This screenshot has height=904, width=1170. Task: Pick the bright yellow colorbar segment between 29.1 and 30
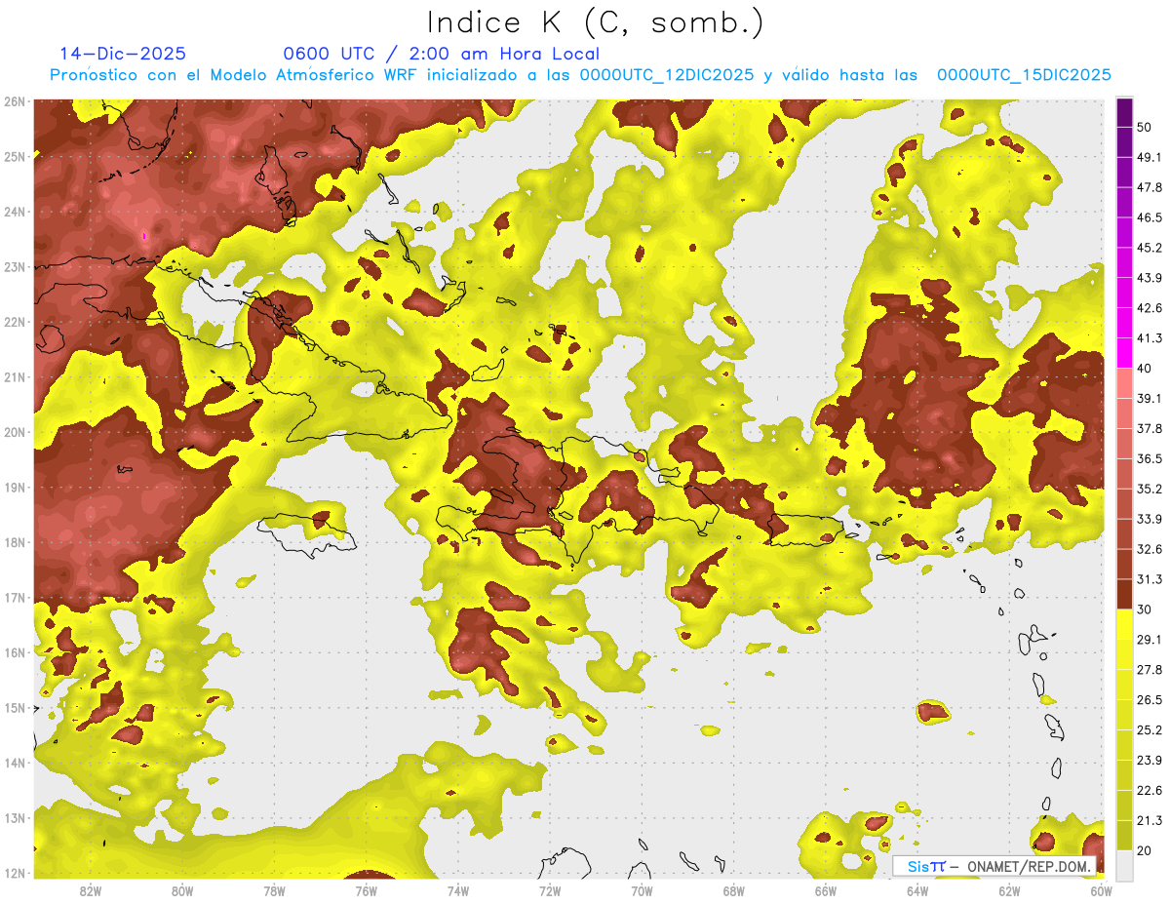tap(1124, 624)
